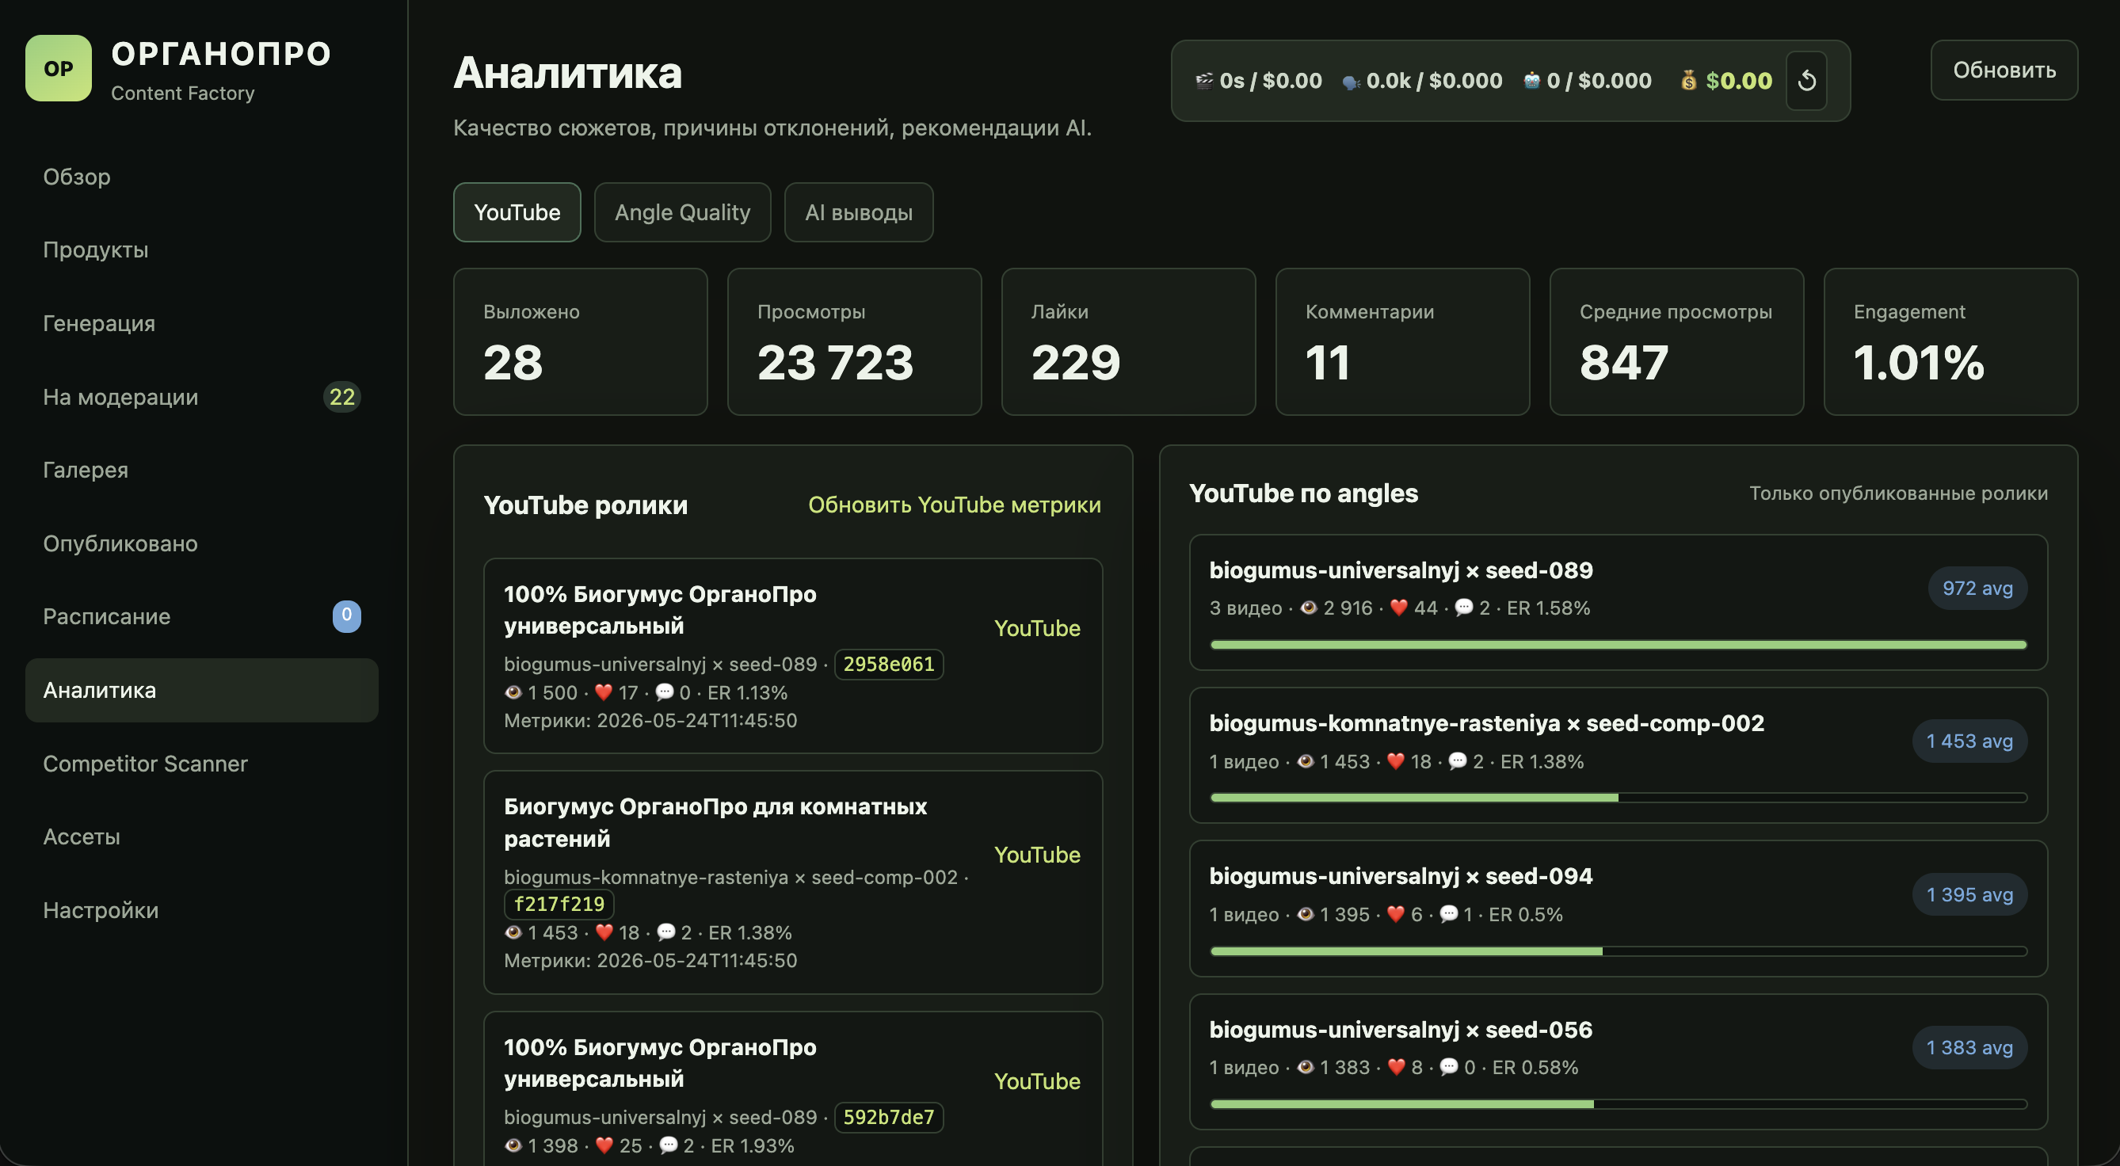Click progress bar of seed-089 angle
The width and height of the screenshot is (2120, 1166).
(x=1618, y=645)
